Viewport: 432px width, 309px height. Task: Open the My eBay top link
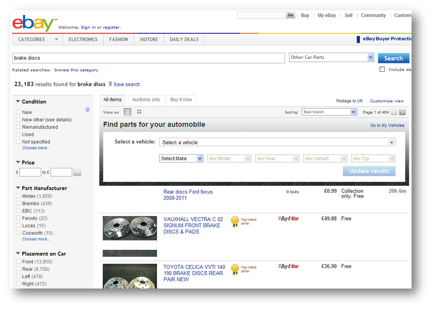point(327,15)
